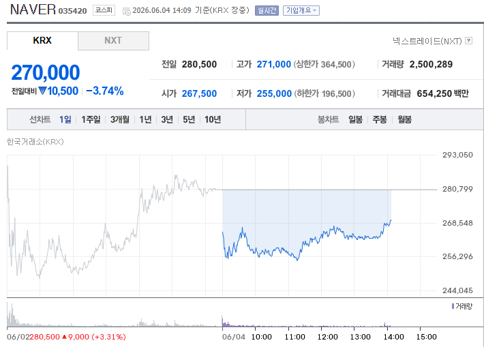Click the upper limit 364,500 text
This screenshot has width=484, height=347.
(x=324, y=64)
